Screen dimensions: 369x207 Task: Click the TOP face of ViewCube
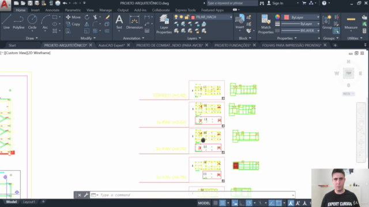pos(348,73)
